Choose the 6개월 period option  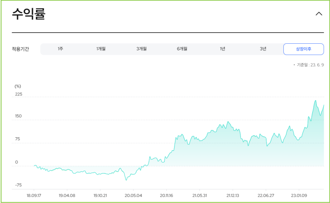coord(182,49)
